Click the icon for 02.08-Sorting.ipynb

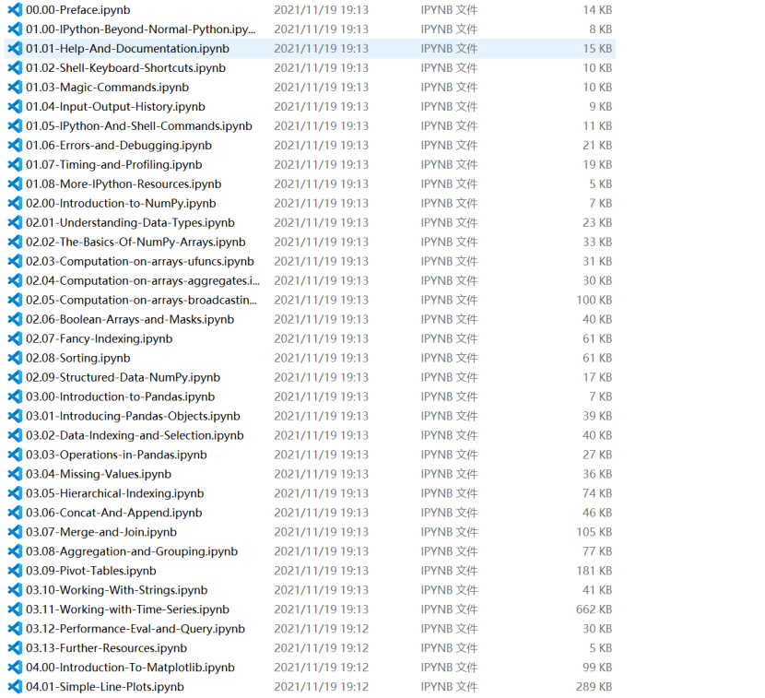pos(15,358)
